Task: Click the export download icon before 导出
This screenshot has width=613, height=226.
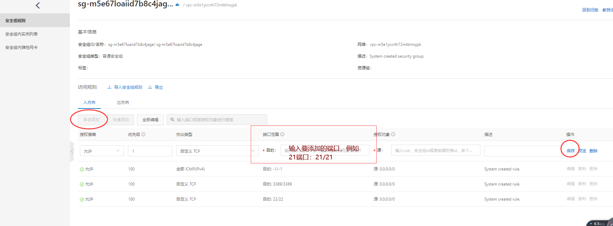Action: click(x=150, y=87)
